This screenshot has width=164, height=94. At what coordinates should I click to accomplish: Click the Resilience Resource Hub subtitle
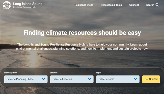pyautogui.click(x=24, y=7)
